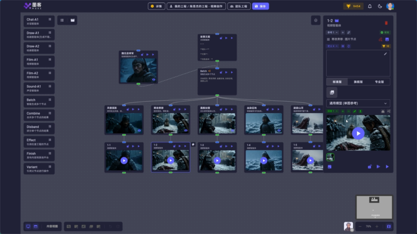Expand the green 回答 1 selector
Viewport: 417px width, 234px height.
click(x=332, y=111)
